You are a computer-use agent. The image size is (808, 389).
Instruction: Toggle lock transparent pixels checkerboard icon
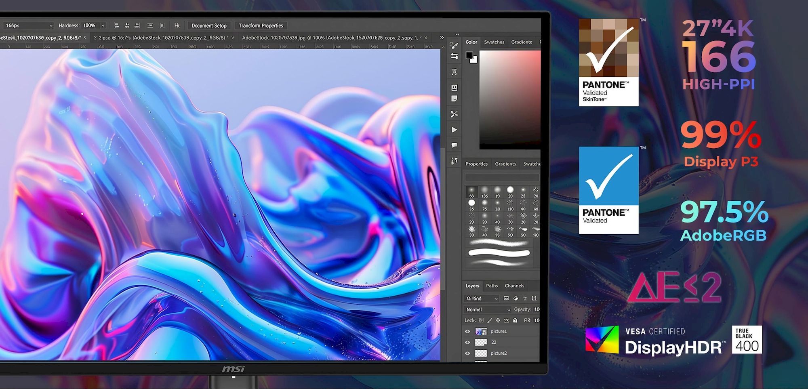(x=481, y=320)
